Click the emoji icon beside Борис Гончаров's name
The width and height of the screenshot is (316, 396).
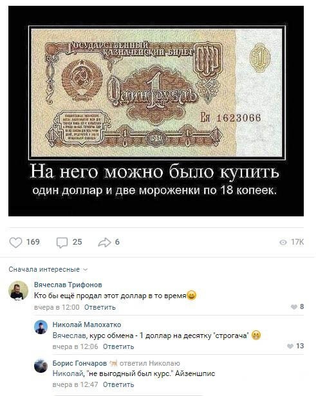pyautogui.click(x=113, y=363)
